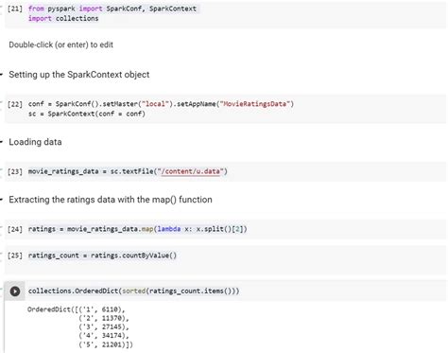This screenshot has height=353, width=448.
Task: Click the execution counter [23]
Action: tap(15, 171)
